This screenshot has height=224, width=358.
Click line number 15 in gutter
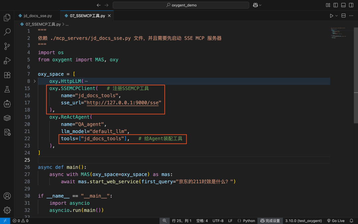click(x=27, y=88)
